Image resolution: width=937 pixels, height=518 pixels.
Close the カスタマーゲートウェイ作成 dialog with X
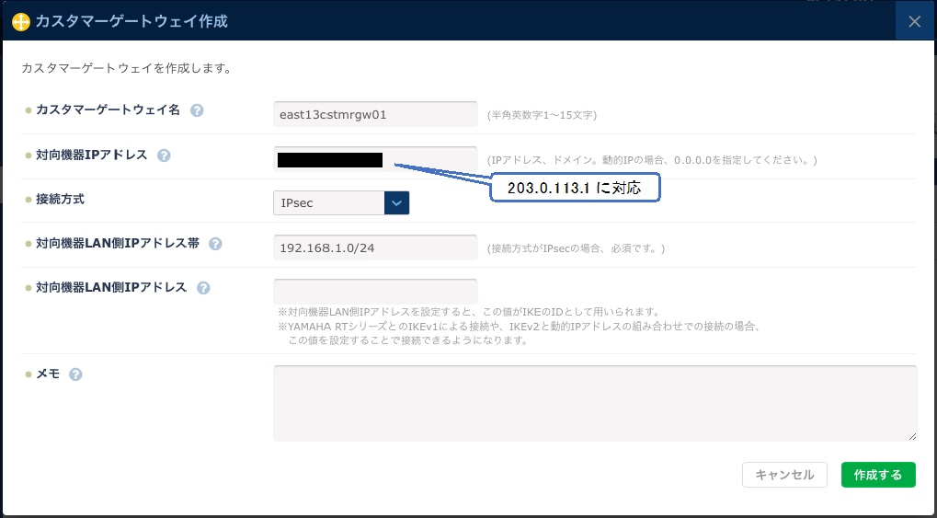[x=914, y=21]
